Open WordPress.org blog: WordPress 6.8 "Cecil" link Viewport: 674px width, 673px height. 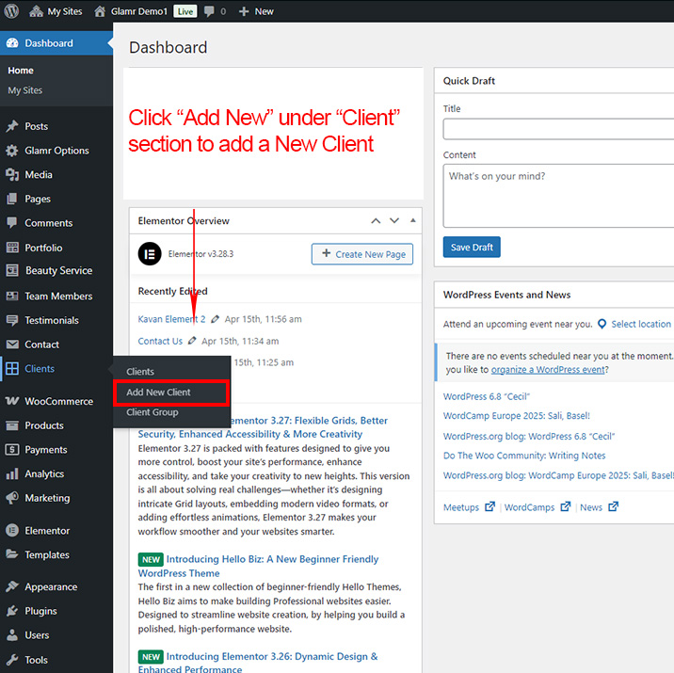coord(529,436)
